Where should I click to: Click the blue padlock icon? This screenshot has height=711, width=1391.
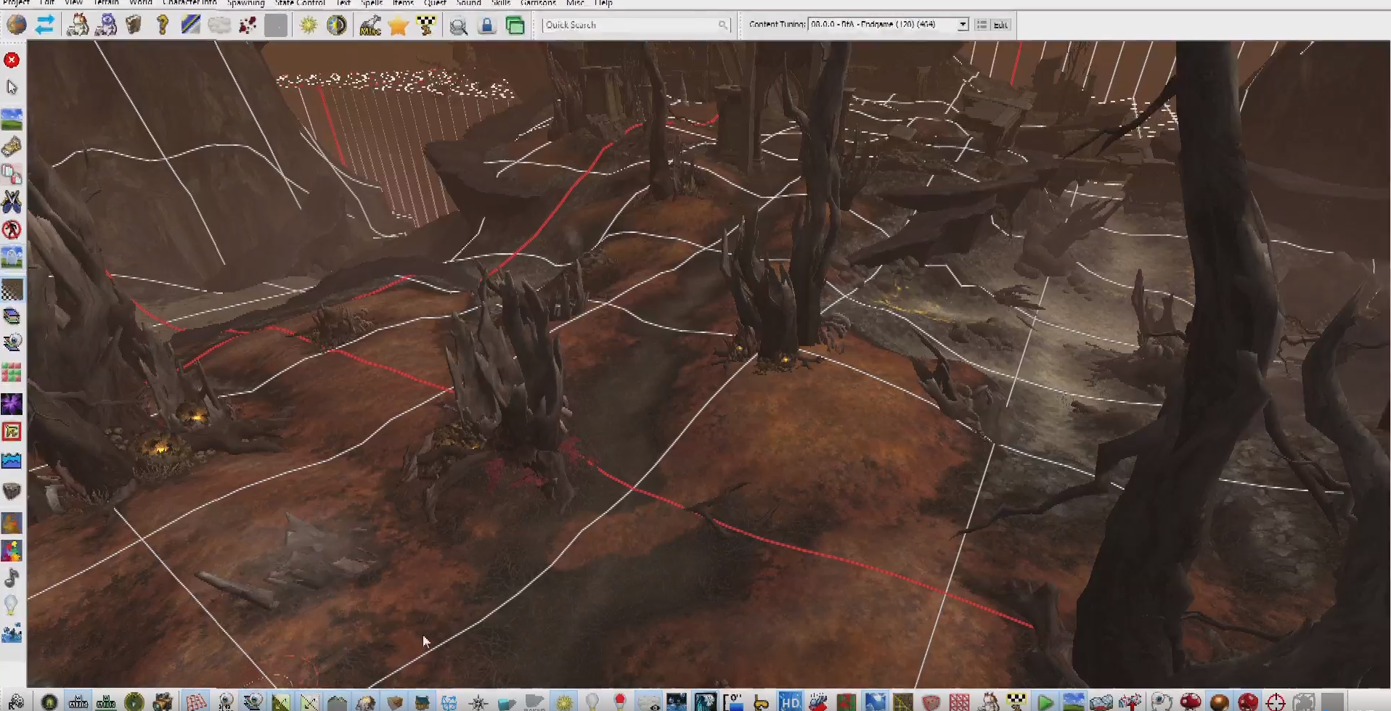point(486,25)
